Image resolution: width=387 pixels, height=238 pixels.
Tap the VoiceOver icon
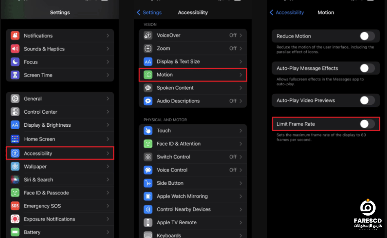coord(148,35)
